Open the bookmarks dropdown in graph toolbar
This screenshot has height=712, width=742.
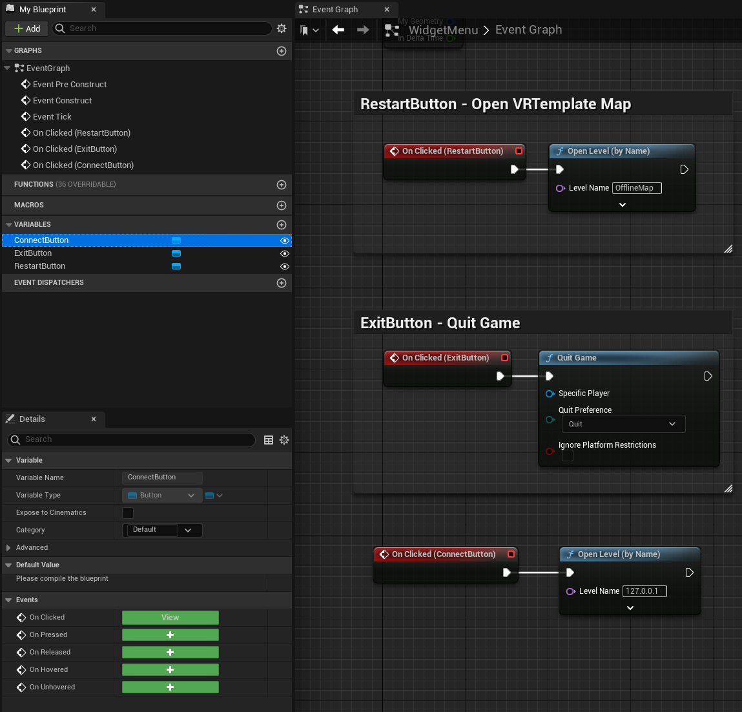(309, 30)
